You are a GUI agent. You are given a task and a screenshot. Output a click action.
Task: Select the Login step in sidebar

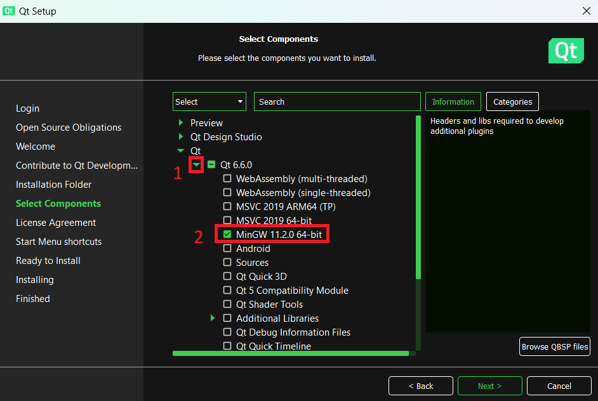[x=27, y=108]
